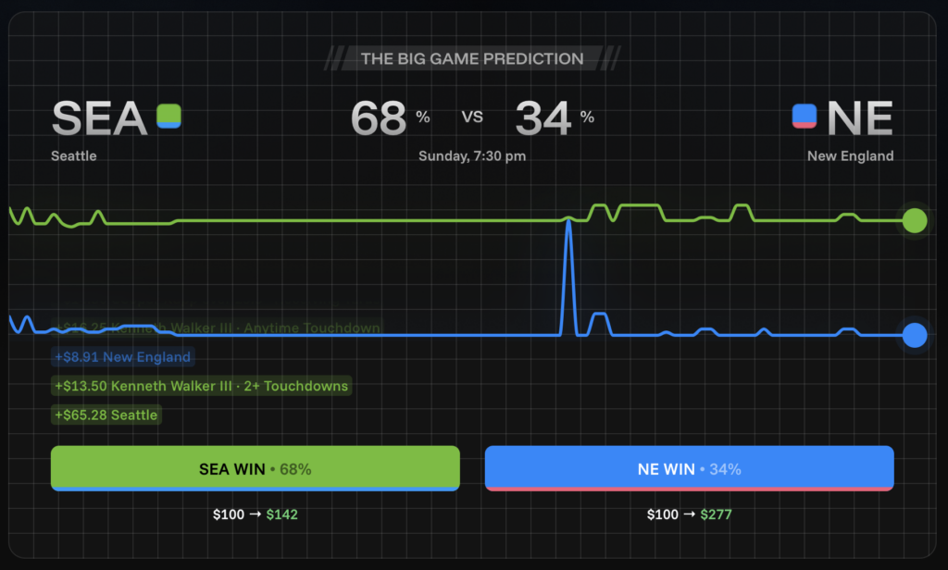Click the 68% Seattle probability figure
The width and height of the screenshot is (948, 570).
(x=379, y=118)
